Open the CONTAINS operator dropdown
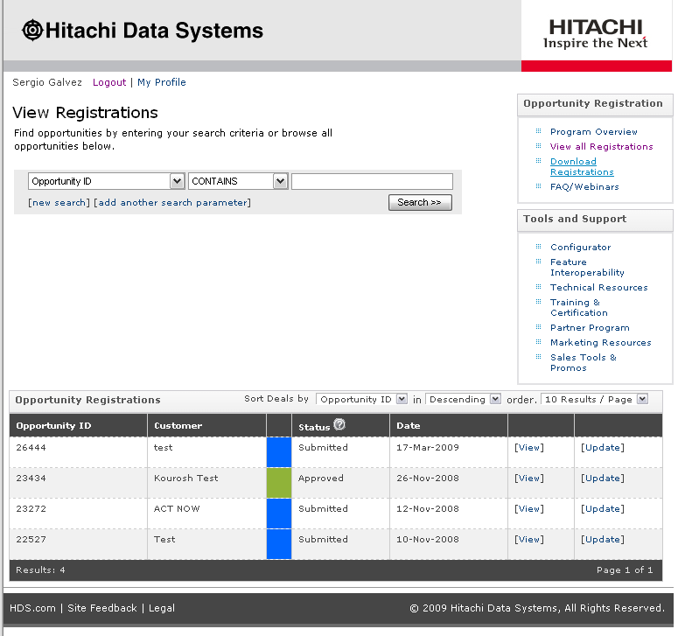 [x=238, y=181]
